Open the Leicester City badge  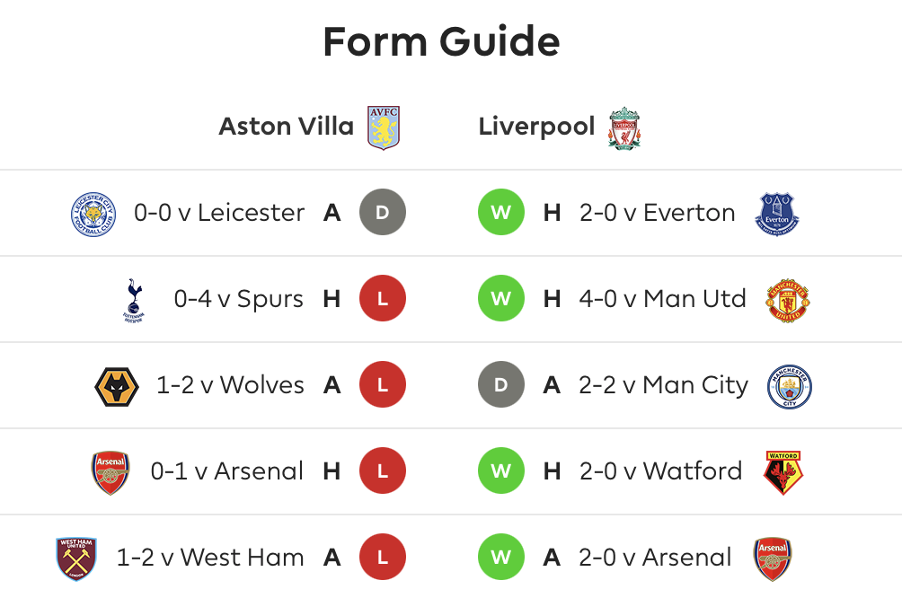pyautogui.click(x=93, y=214)
